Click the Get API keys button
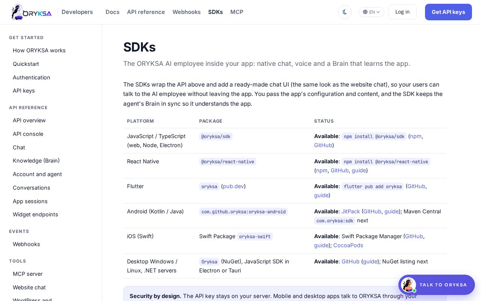Viewport: 481px width, 301px height. point(448,12)
